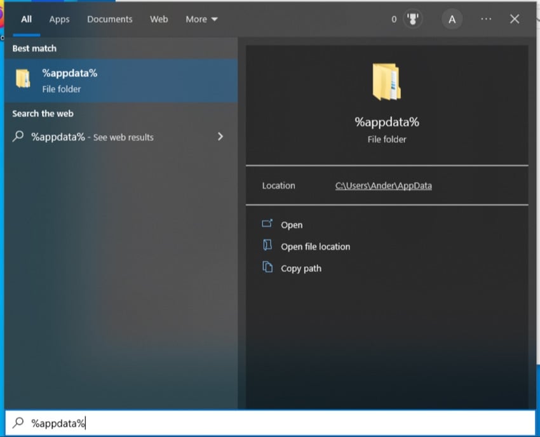Open the three-dot options menu
The height and width of the screenshot is (437, 540).
point(486,19)
